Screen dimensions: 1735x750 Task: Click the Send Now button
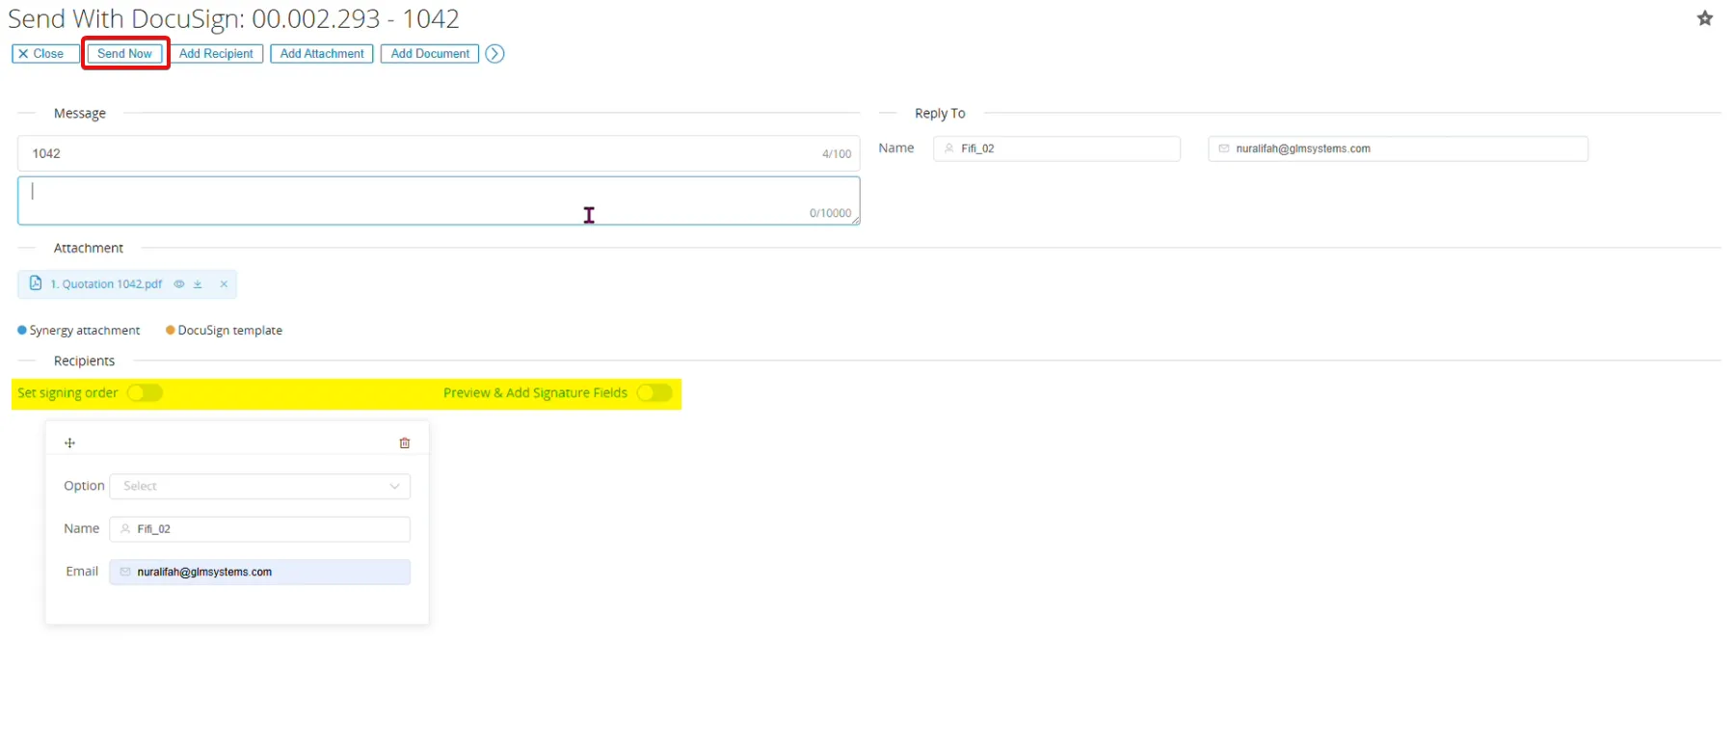(125, 54)
